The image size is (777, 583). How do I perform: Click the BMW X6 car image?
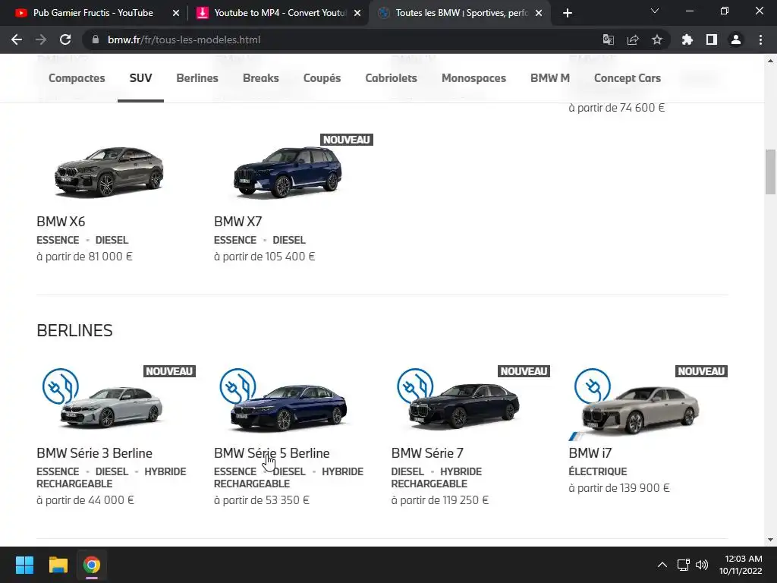coord(109,171)
